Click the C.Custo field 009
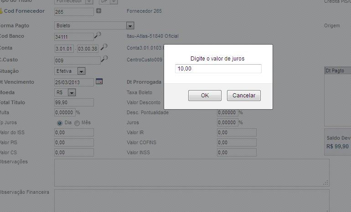This screenshot has width=351, height=212. [x=77, y=61]
